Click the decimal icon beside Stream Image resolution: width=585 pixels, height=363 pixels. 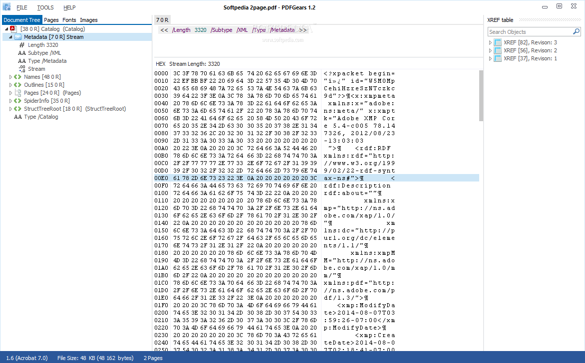(22, 69)
